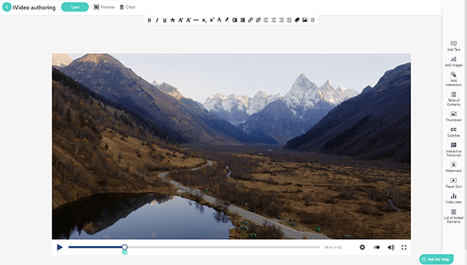Image resolution: width=467 pixels, height=265 pixels.
Task: Enter fullscreen mode
Action: point(404,247)
